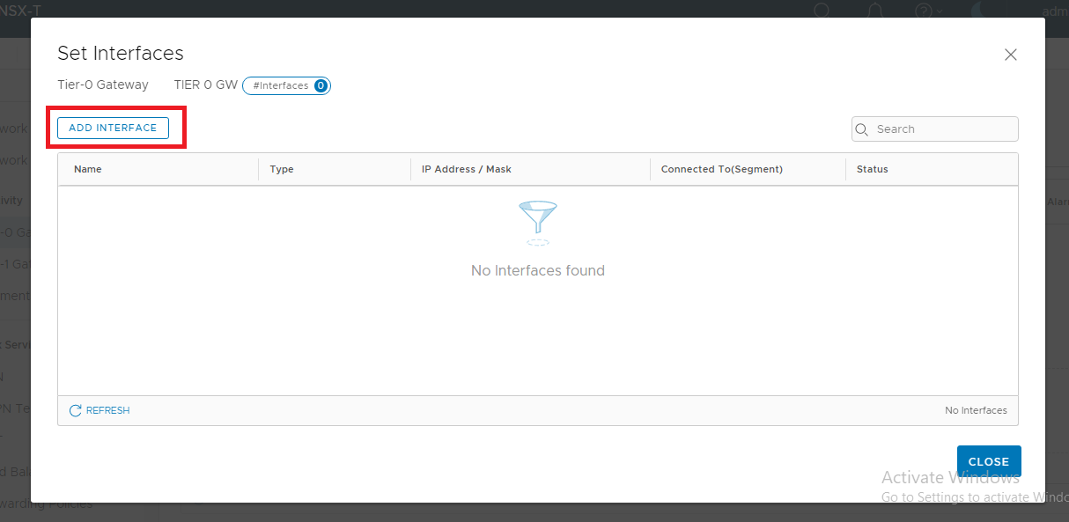Click the help question mark icon
Viewport: 1069px width, 522px height.
coord(923,11)
